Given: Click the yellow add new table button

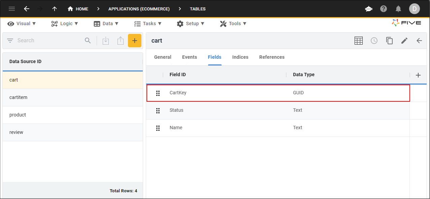Looking at the screenshot, I should (x=134, y=41).
